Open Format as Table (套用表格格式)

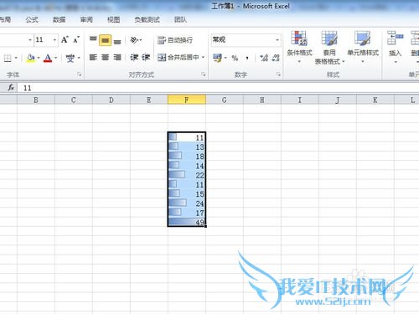pyautogui.click(x=329, y=48)
